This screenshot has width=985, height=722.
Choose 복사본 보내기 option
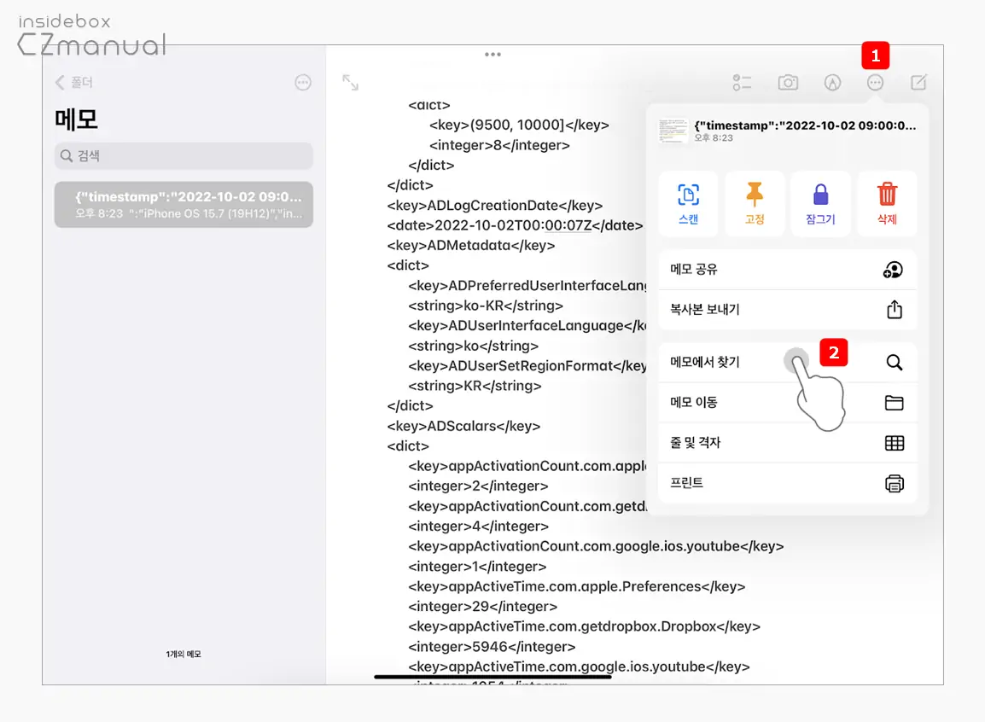point(788,310)
